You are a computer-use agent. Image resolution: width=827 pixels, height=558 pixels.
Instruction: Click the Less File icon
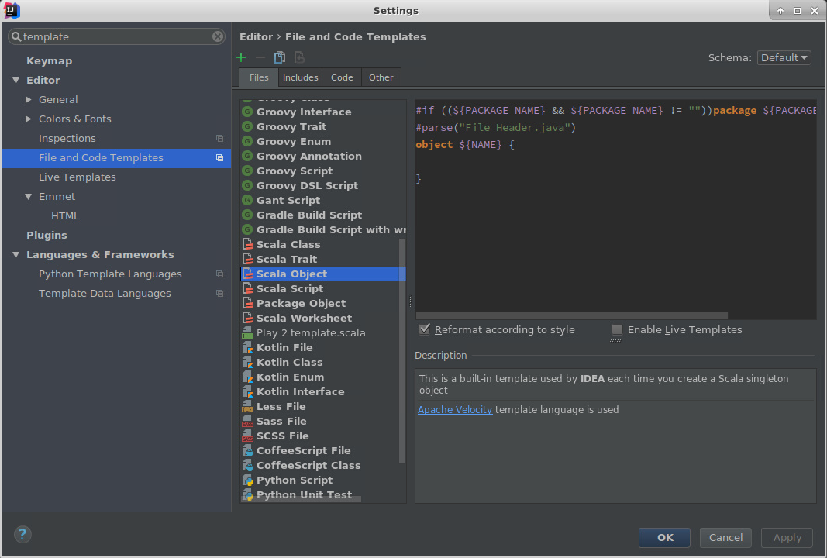pos(247,407)
